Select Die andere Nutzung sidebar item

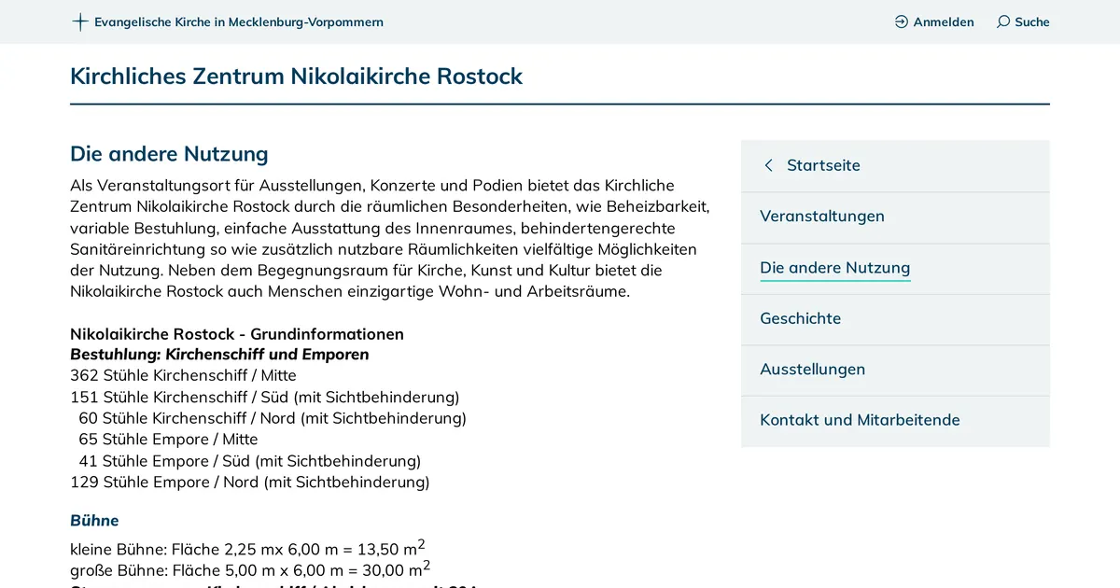(834, 268)
